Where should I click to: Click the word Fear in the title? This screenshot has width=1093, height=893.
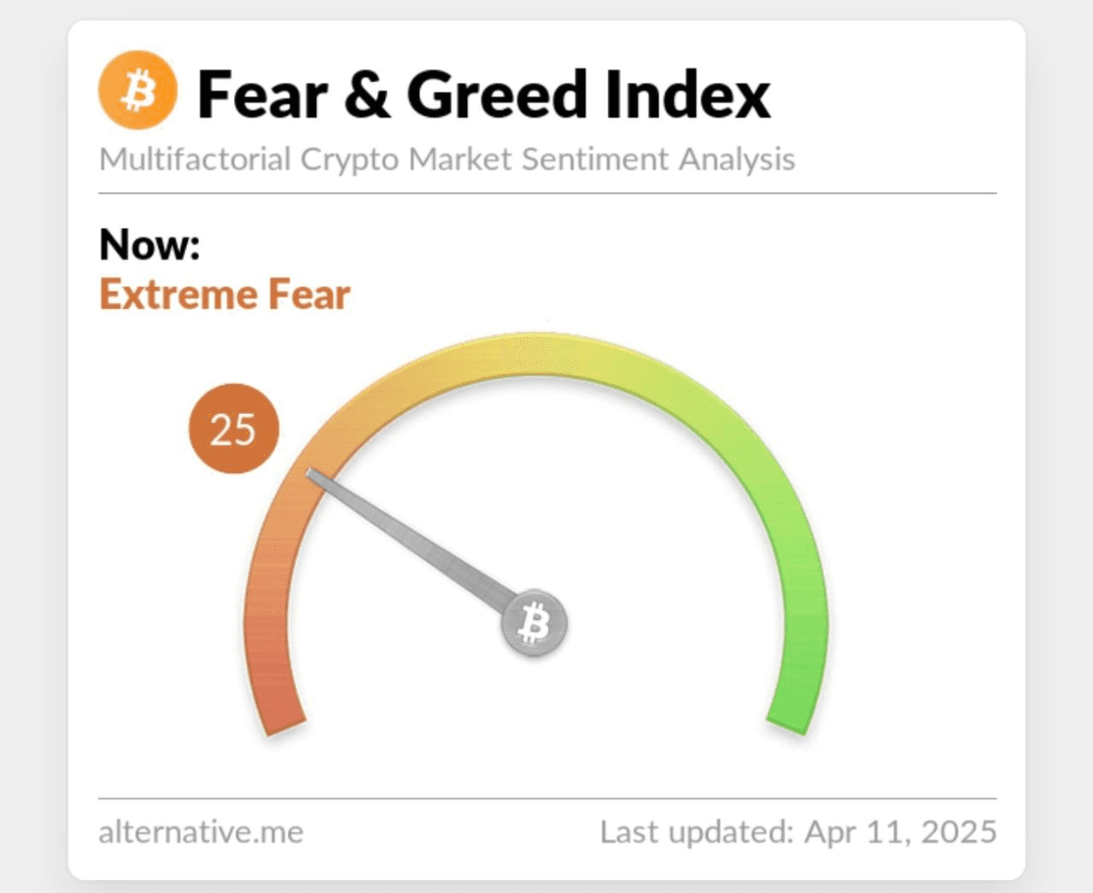click(262, 94)
